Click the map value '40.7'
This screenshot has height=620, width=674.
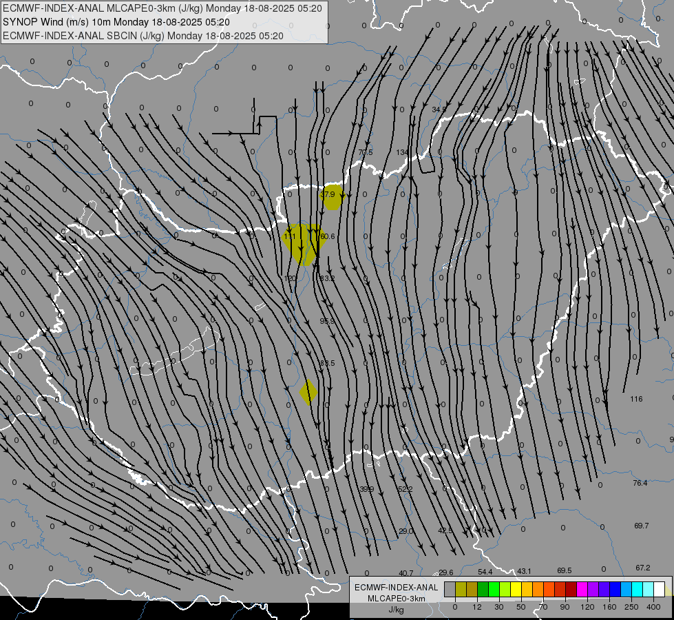click(x=406, y=573)
